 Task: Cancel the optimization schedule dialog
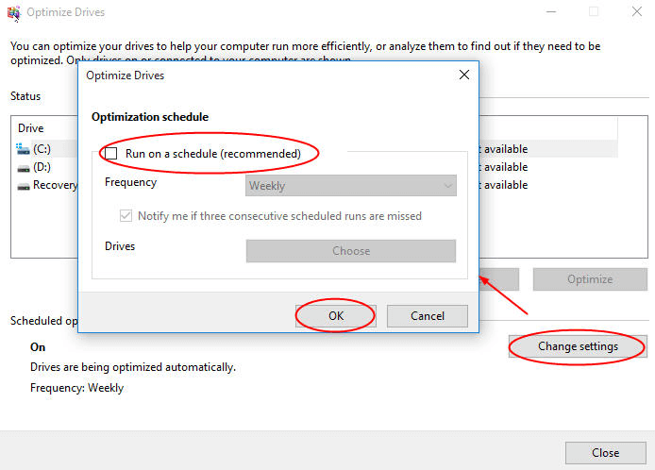(x=428, y=316)
